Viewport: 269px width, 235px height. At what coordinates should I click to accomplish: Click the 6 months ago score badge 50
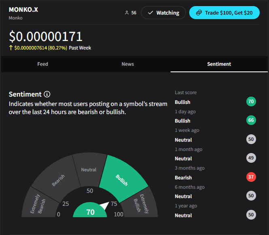[251, 196]
